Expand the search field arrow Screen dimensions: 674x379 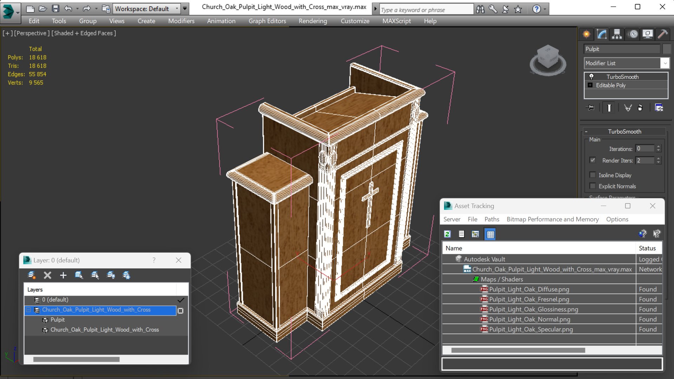(x=375, y=9)
